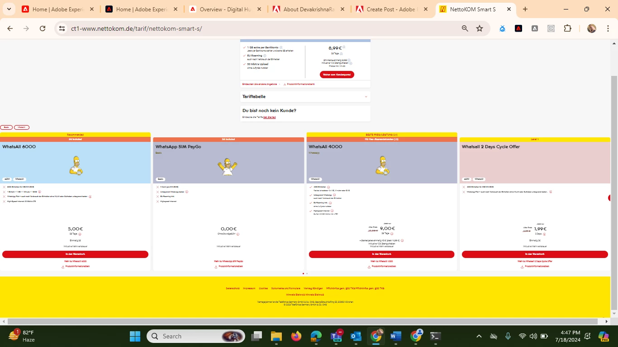Image resolution: width=618 pixels, height=347 pixels.
Task: Switch to second Home | Adobe Experience tab
Action: tap(140, 9)
